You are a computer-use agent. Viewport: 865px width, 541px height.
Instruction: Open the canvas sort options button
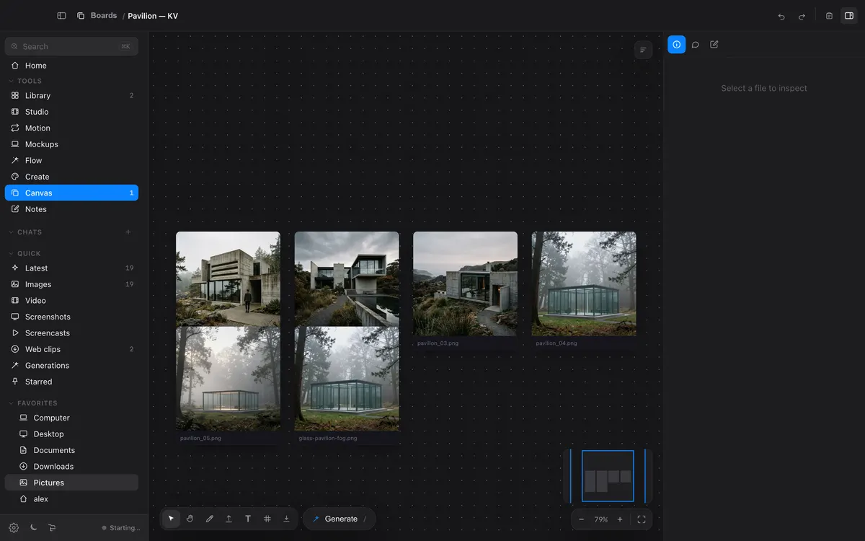[643, 50]
